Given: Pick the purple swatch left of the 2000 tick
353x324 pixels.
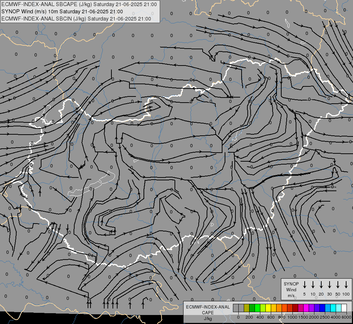Looking at the screenshot, I should coord(311,308).
